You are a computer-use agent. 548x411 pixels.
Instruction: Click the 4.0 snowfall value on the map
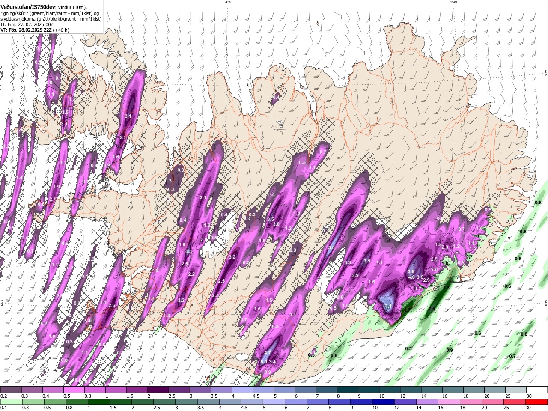[411, 277]
